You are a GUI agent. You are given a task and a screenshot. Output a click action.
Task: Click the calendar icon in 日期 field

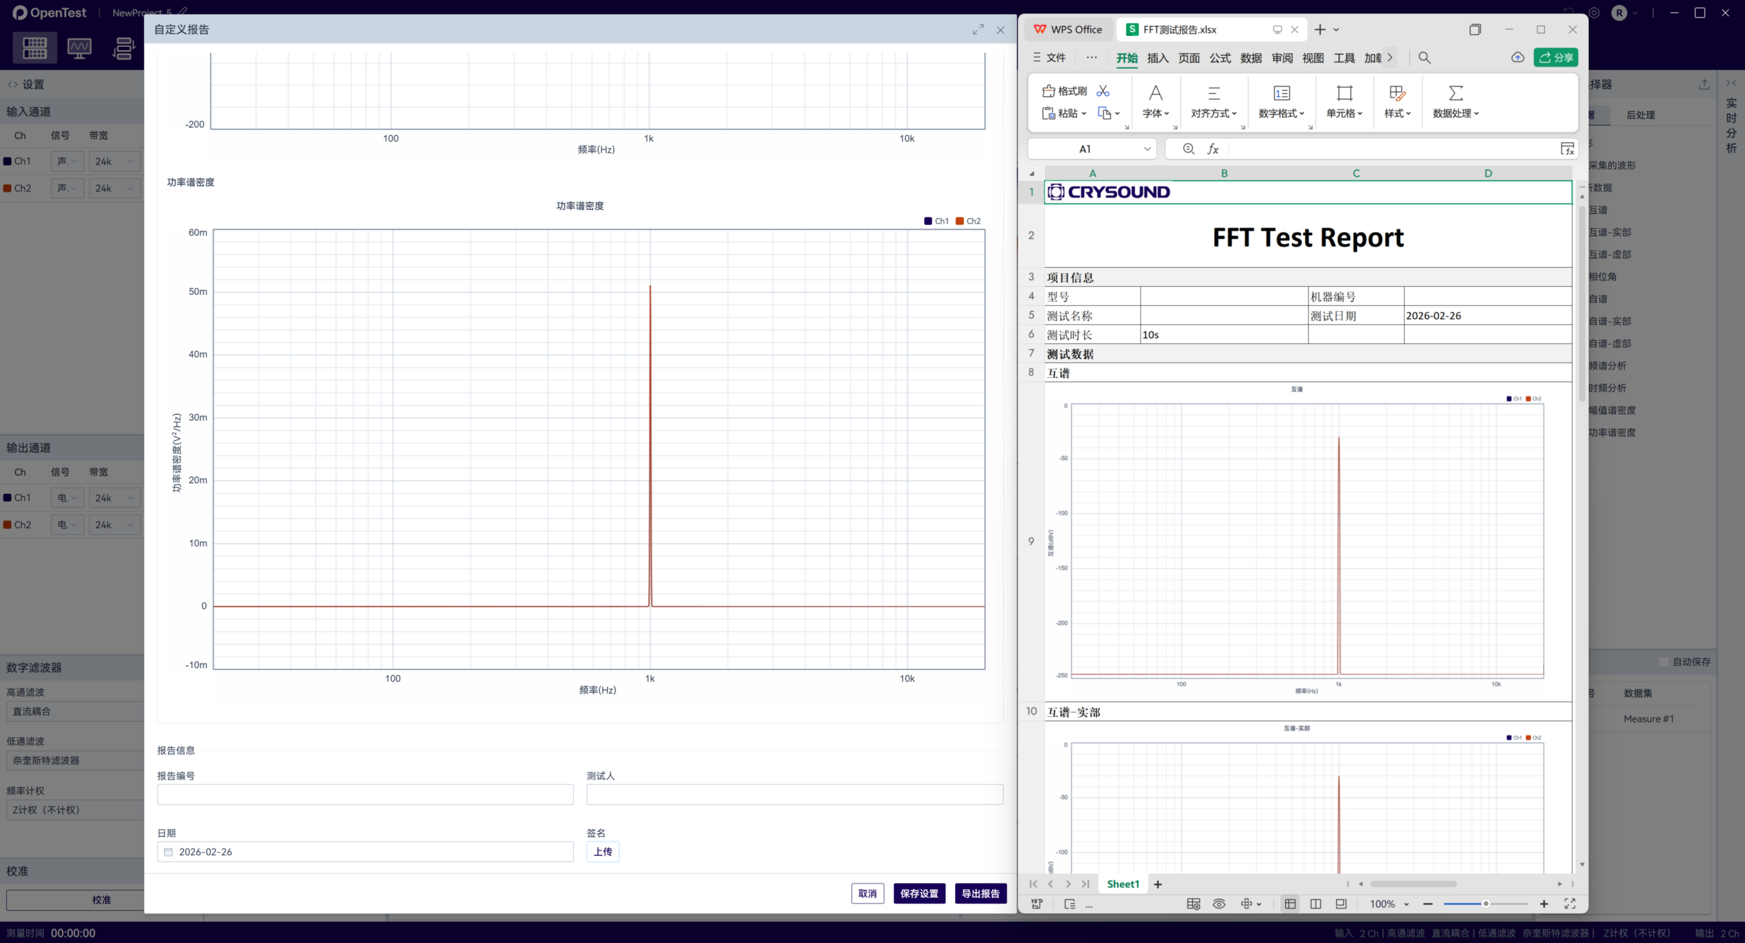168,852
